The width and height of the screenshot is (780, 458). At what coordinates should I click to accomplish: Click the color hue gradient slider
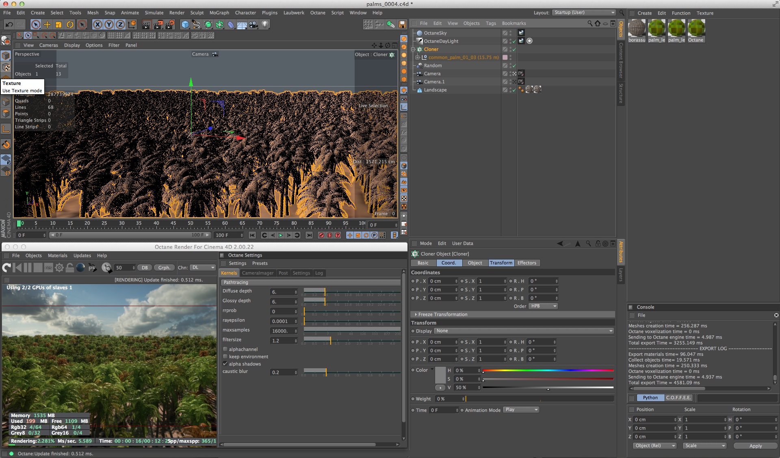pos(548,370)
